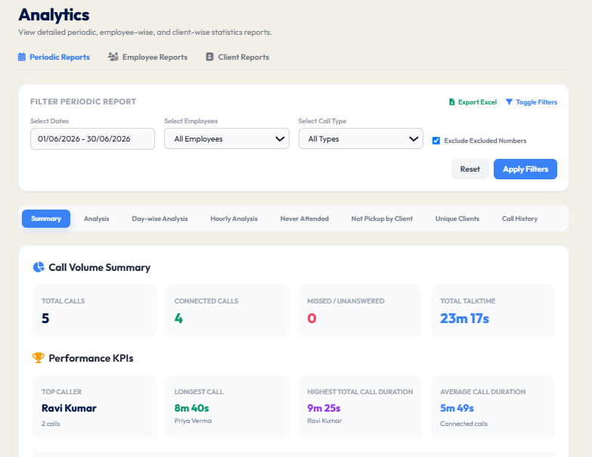Click Priya Verma under Longest Call
This screenshot has width=592, height=457.
(193, 421)
